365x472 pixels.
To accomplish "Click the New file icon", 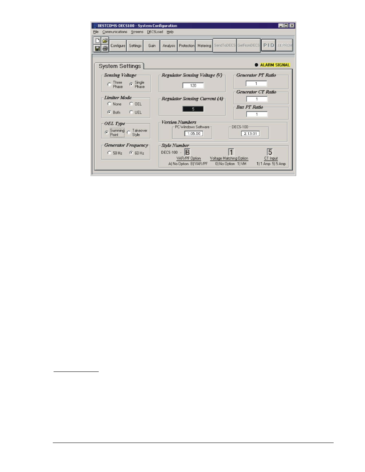I will pos(97,41).
